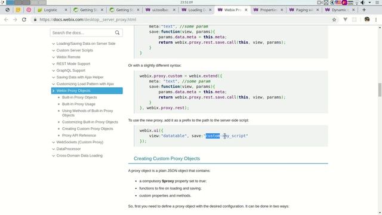Viewport: 382px width, 215px height.
Task: Click the search magnifier icon in docs
Action: [x=117, y=33]
